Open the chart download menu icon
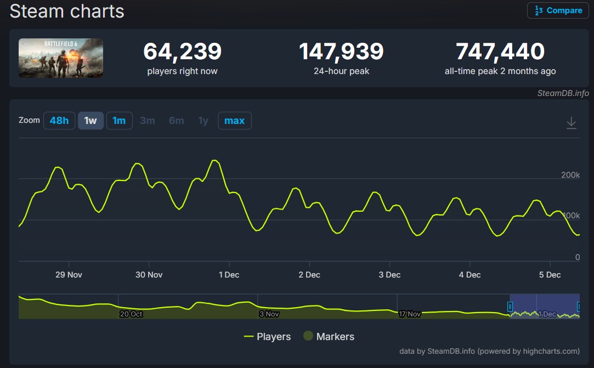This screenshot has height=368, width=594. 571,122
